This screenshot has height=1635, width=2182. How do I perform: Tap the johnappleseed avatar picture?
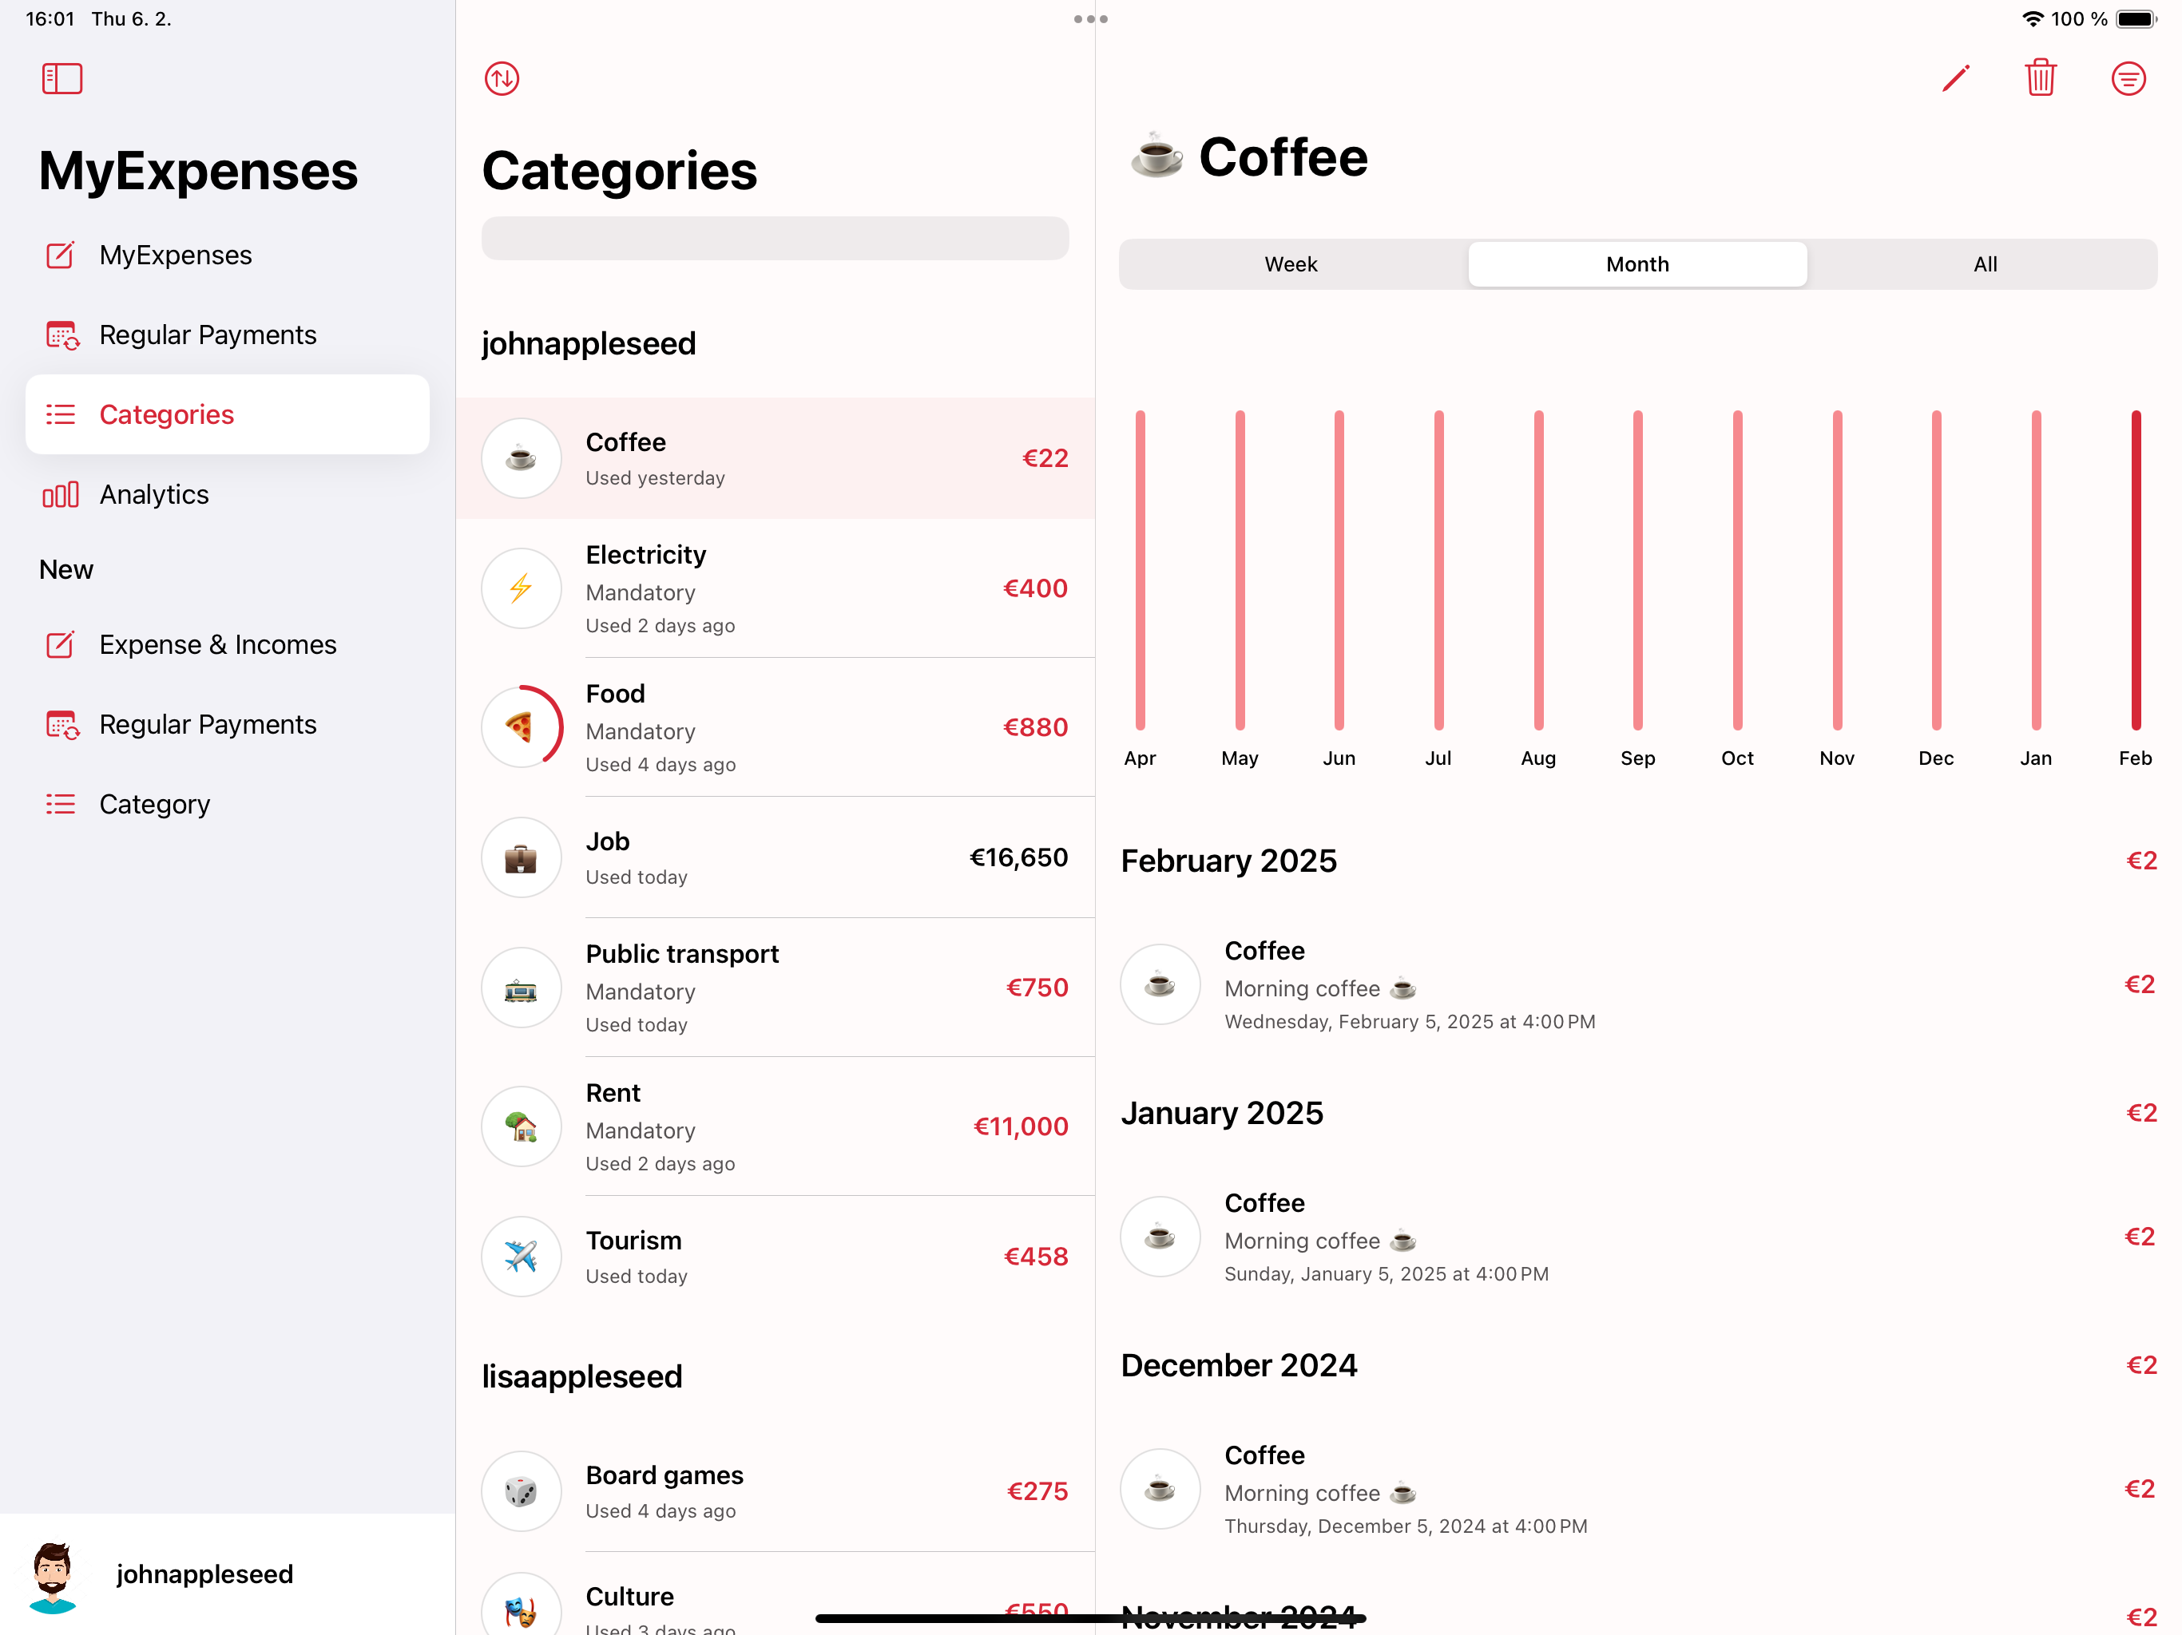pos(54,1576)
